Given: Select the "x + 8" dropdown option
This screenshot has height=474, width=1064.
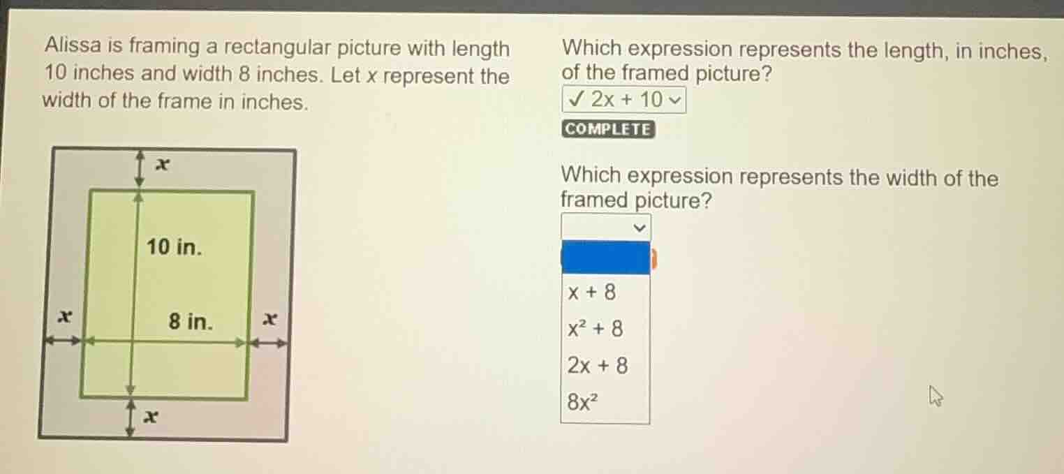Looking at the screenshot, I should 592,292.
